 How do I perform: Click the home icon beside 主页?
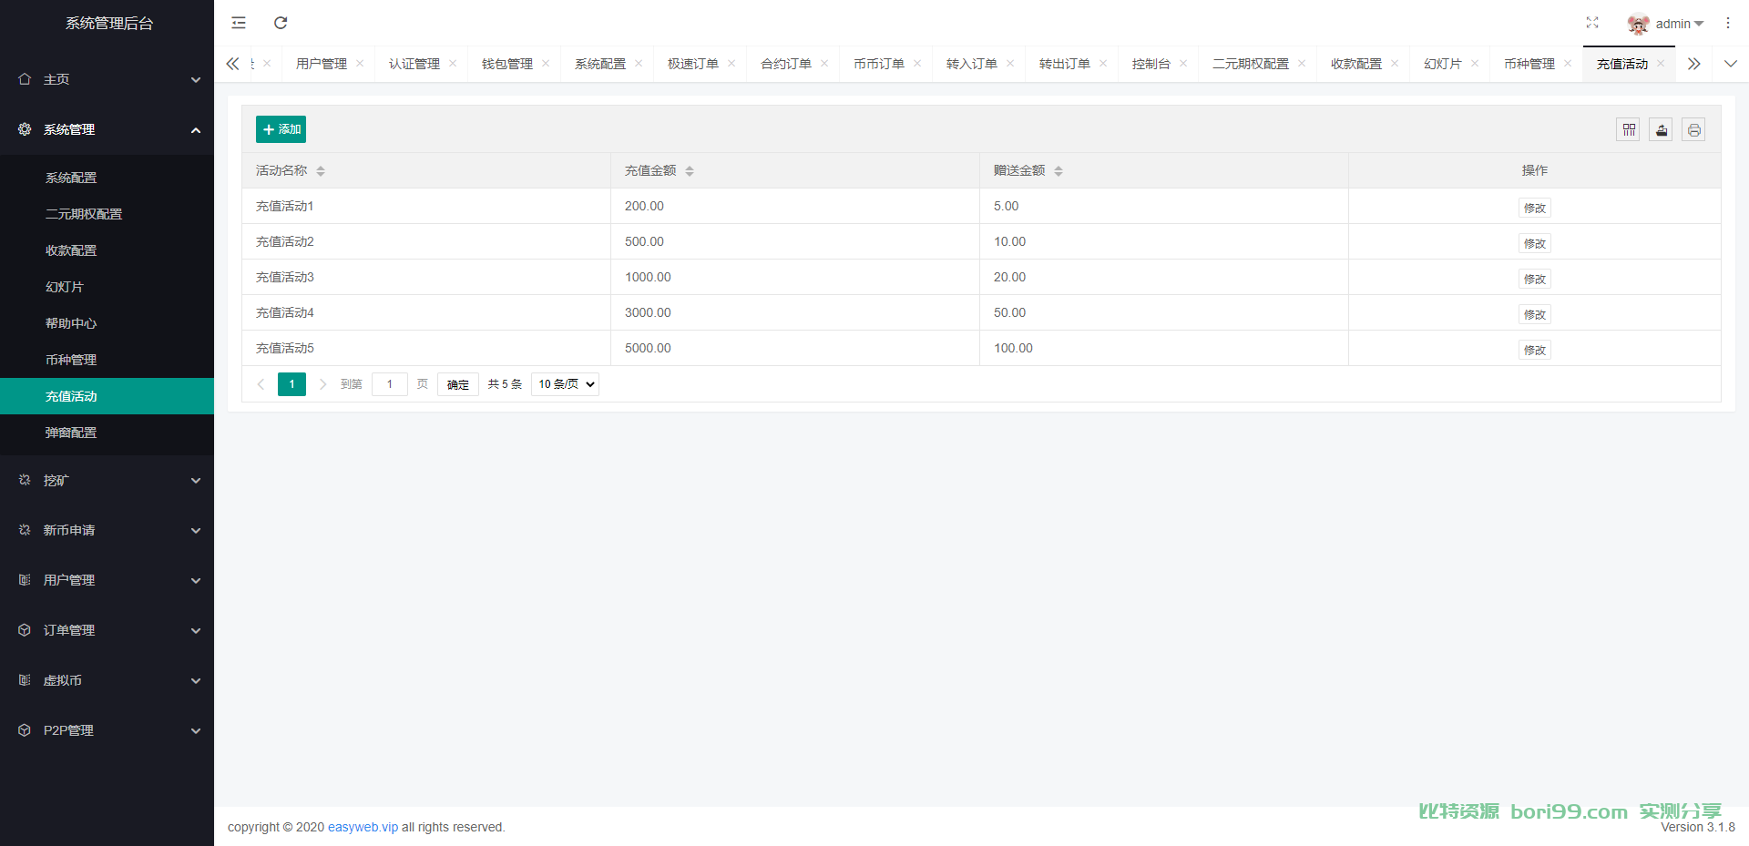click(25, 79)
